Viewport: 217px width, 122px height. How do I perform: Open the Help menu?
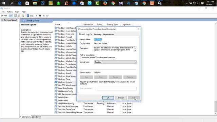click(23, 12)
